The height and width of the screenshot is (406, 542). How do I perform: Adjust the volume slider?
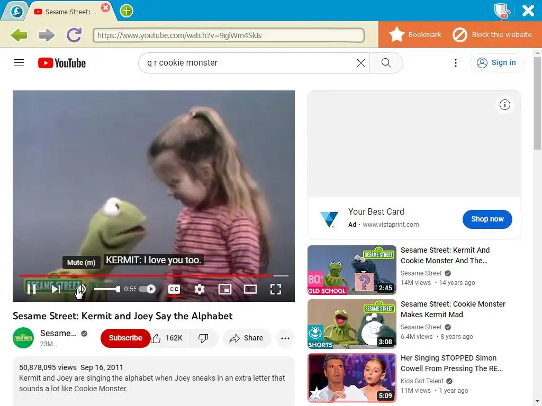pos(107,289)
